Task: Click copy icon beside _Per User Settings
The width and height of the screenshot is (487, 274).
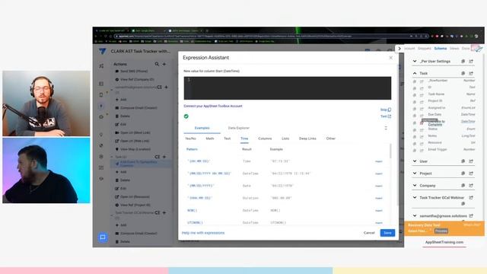Action: tap(463, 61)
